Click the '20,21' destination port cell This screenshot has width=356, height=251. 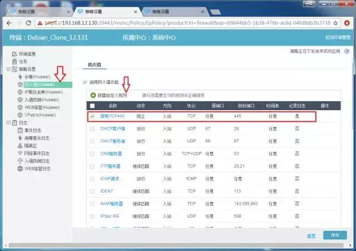[239, 166]
